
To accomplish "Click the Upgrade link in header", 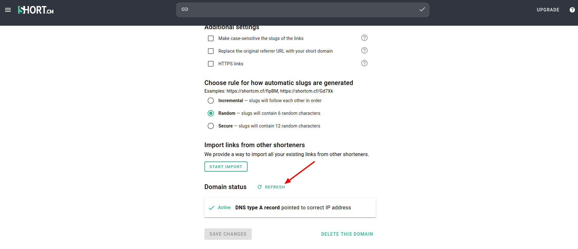I will pyautogui.click(x=548, y=10).
